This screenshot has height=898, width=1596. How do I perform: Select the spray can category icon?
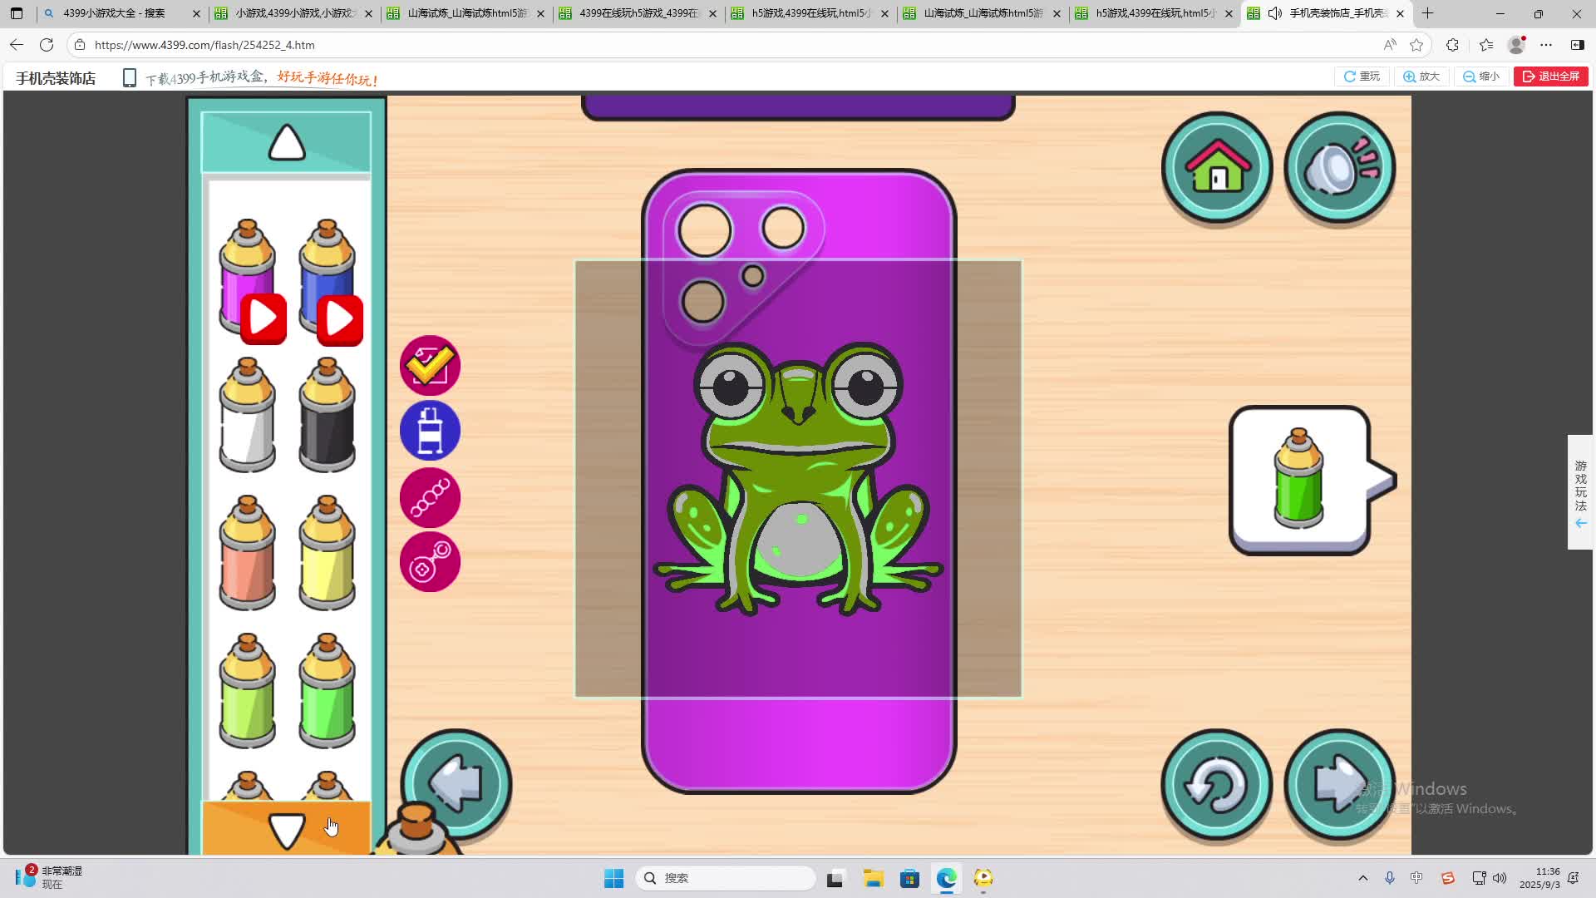coord(430,431)
